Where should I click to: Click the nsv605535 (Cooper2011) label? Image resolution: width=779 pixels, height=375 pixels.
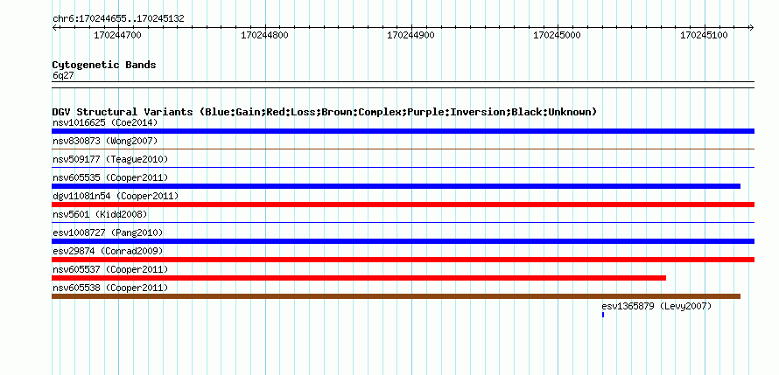110,177
